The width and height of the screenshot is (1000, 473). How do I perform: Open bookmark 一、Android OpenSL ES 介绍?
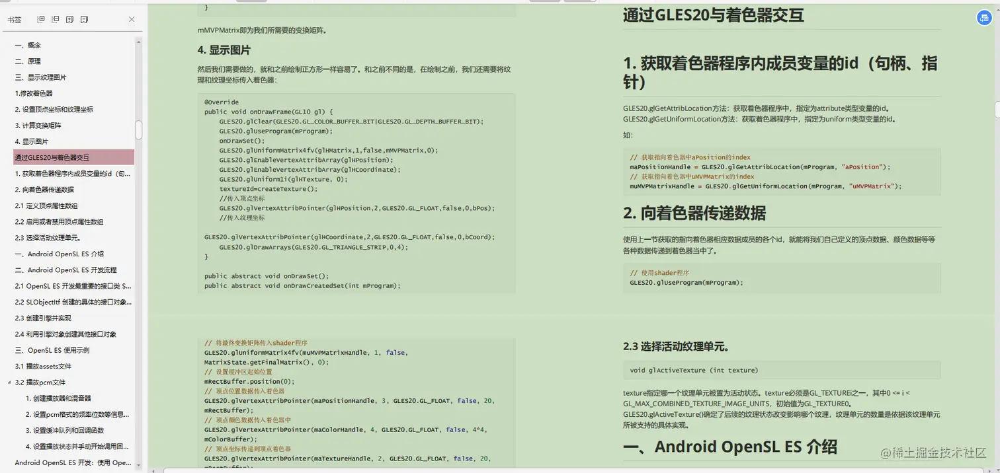tap(60, 254)
